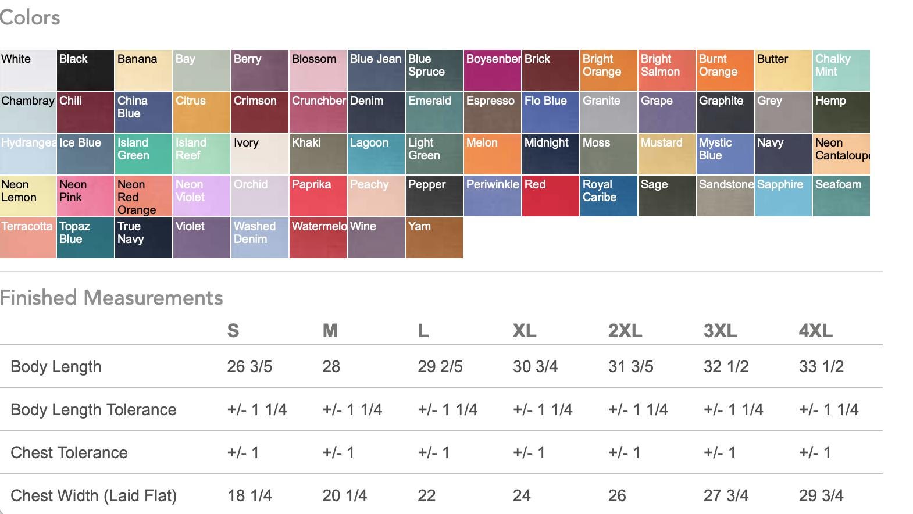The height and width of the screenshot is (514, 913).
Task: Pick the Seafoam color swatch
Action: (x=841, y=196)
